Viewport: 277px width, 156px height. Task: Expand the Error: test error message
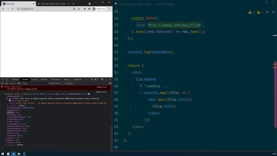tap(4, 87)
